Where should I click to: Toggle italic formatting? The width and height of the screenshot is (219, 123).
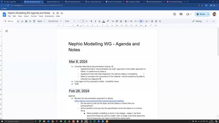pyautogui.click(x=95, y=21)
